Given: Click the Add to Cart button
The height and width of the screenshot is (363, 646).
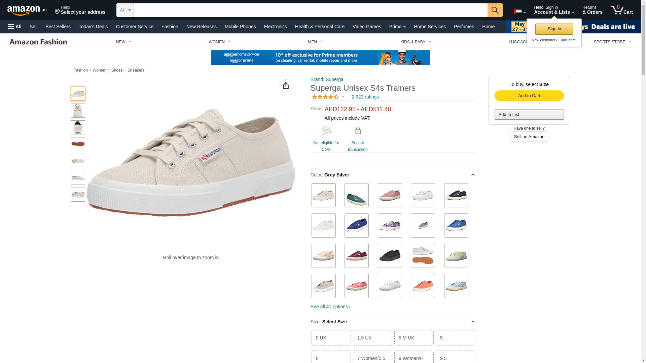Looking at the screenshot, I should [x=529, y=96].
